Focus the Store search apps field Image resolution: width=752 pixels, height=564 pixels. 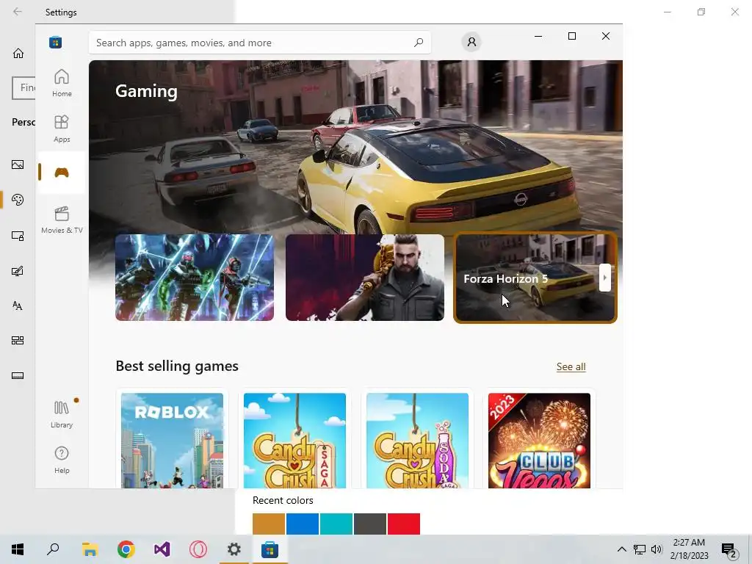[259, 43]
